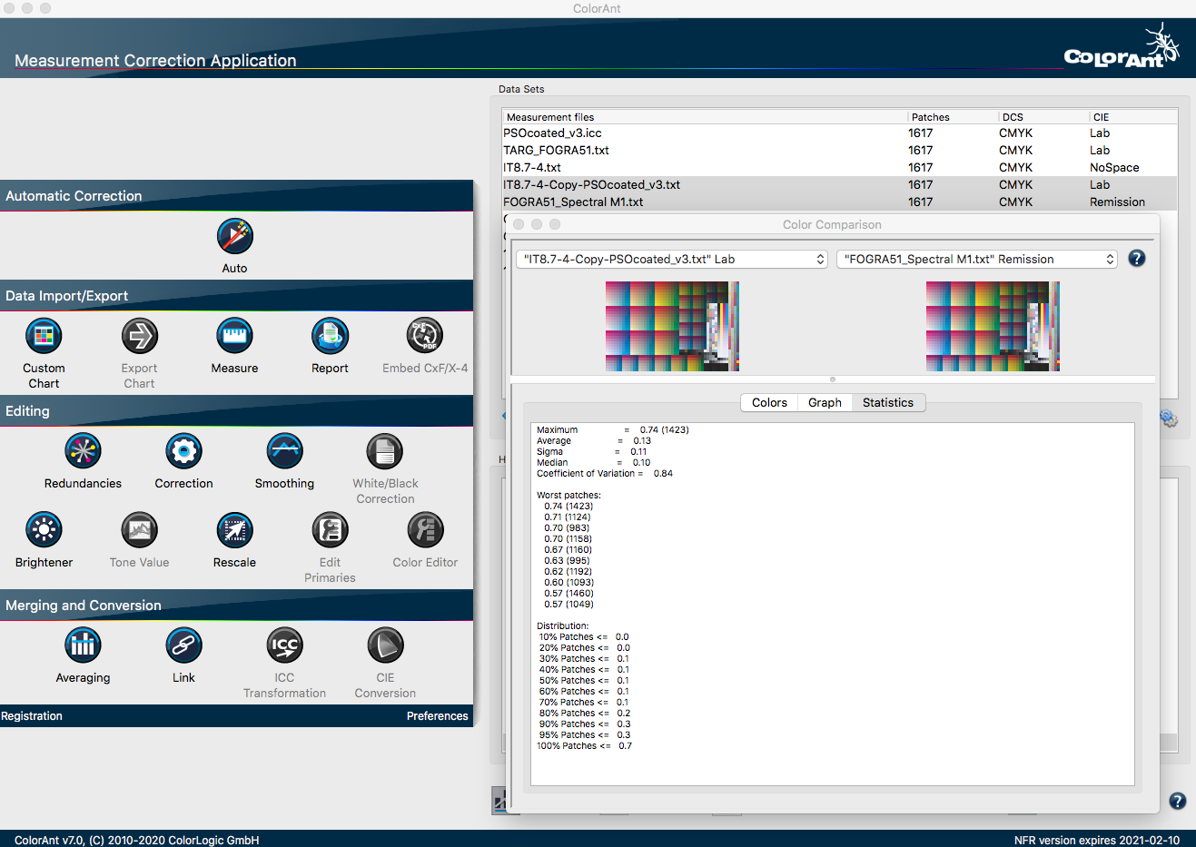Open Preferences in the sidebar footer
1196x847 pixels.
pyautogui.click(x=438, y=716)
